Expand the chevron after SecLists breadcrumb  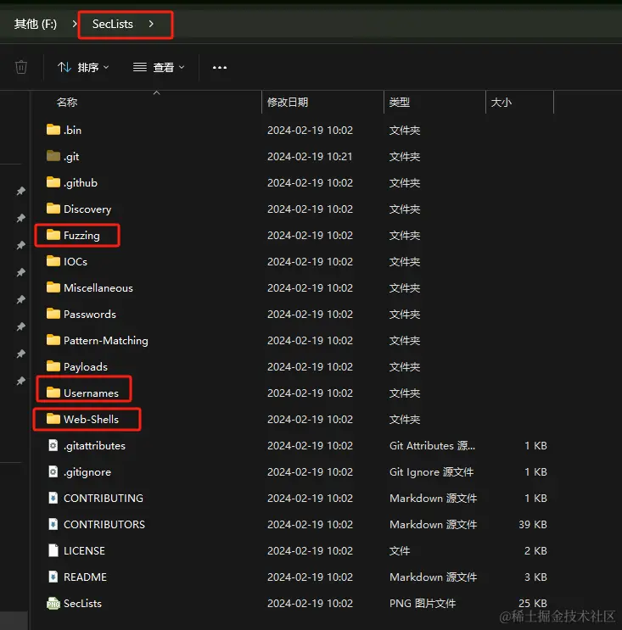click(151, 24)
